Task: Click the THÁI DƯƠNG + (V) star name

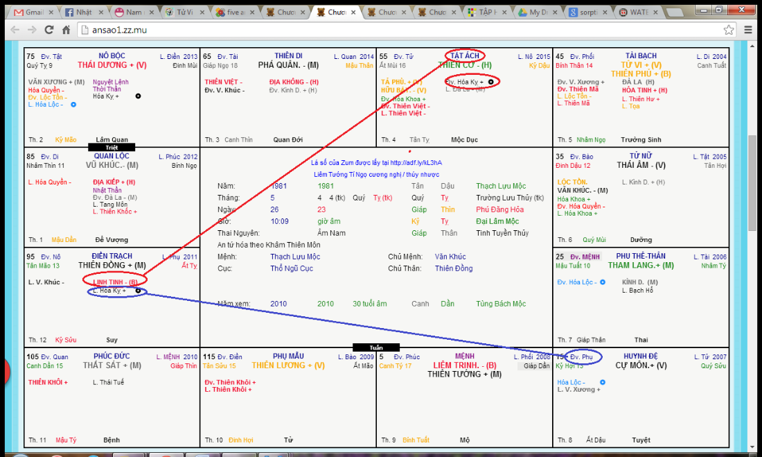Action: coord(112,65)
